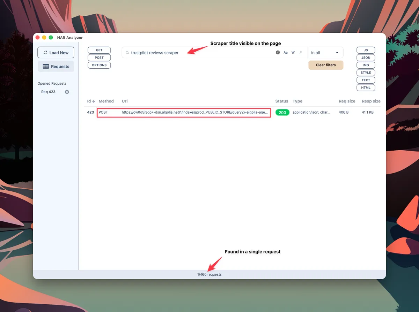Filter by JSON content type
This screenshot has width=419, height=312.
(366, 58)
